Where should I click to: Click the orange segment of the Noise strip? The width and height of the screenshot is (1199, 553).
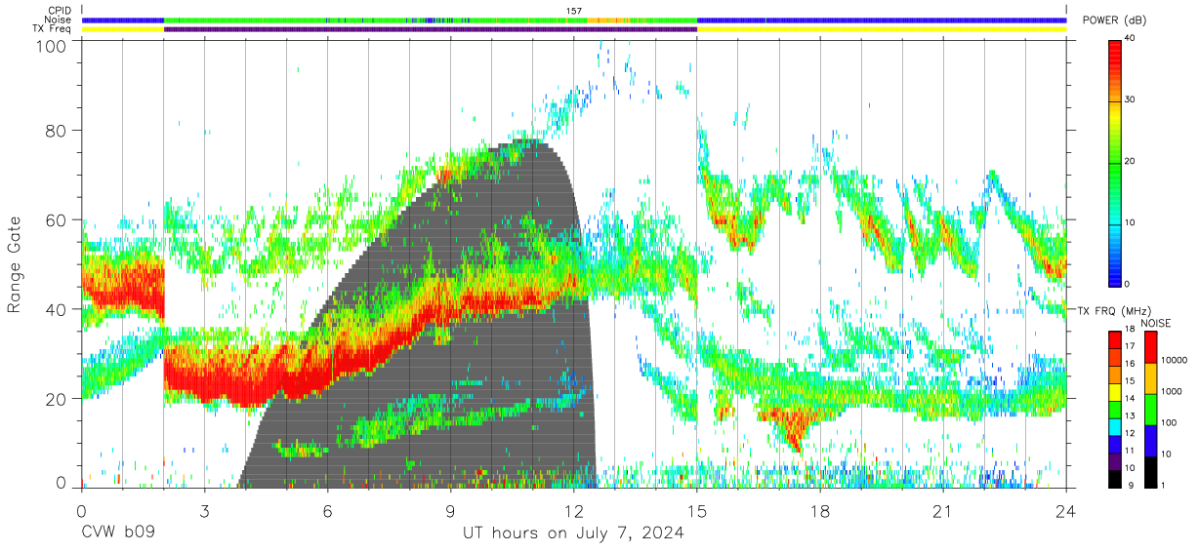tap(607, 20)
